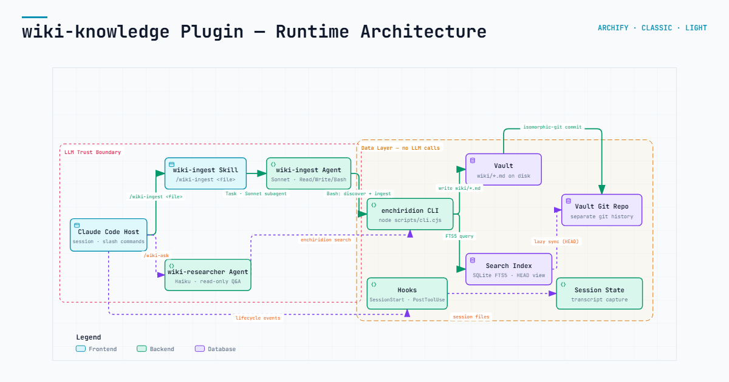Click the 'write wiki/*.md' edge label

click(x=459, y=188)
